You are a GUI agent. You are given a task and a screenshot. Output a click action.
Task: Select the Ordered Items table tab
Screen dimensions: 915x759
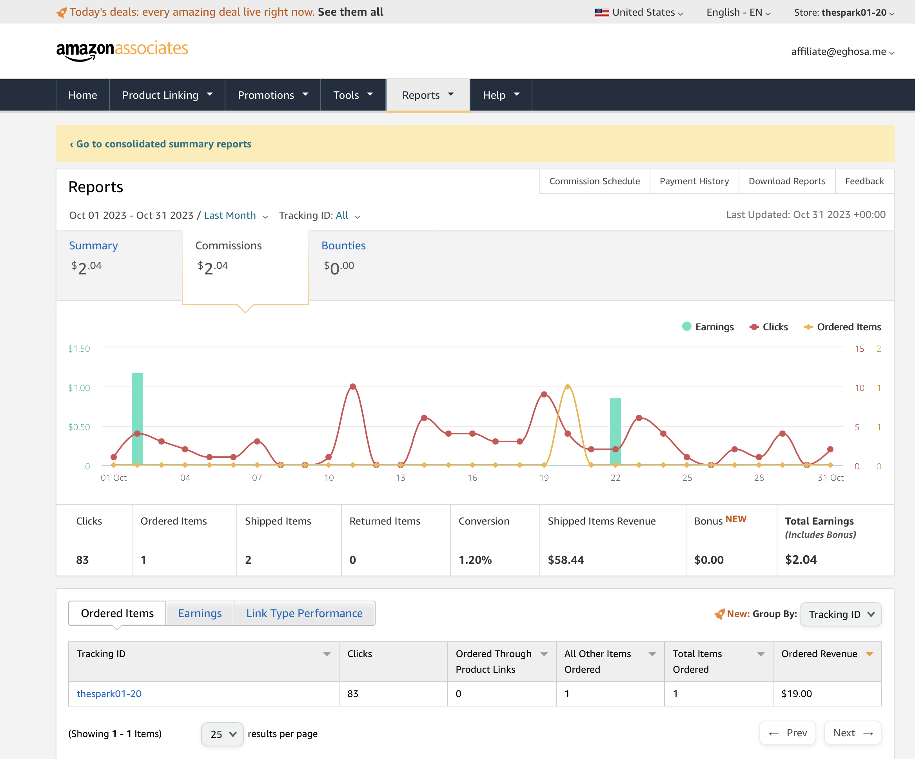click(117, 613)
